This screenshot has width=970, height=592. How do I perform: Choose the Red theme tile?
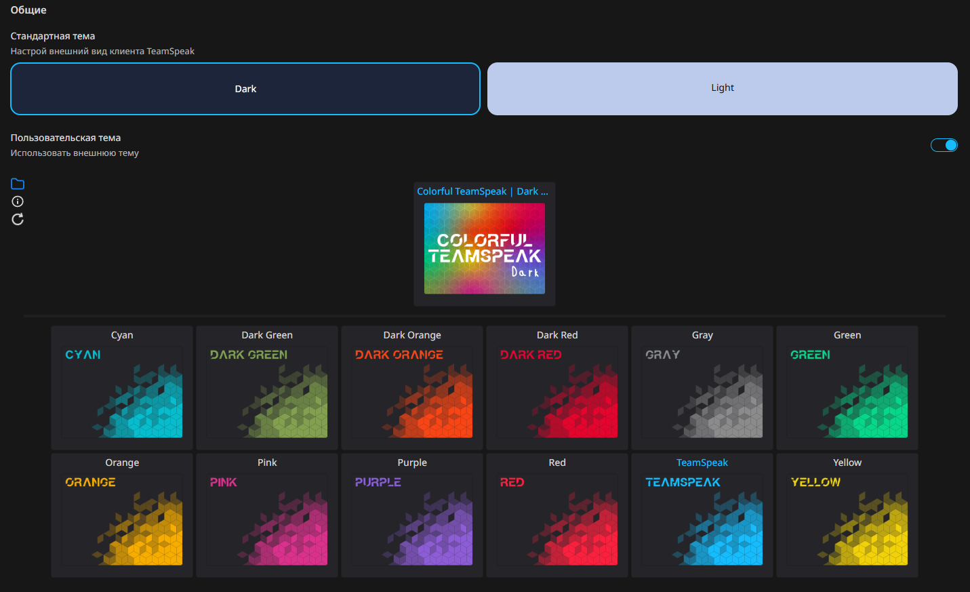click(557, 515)
